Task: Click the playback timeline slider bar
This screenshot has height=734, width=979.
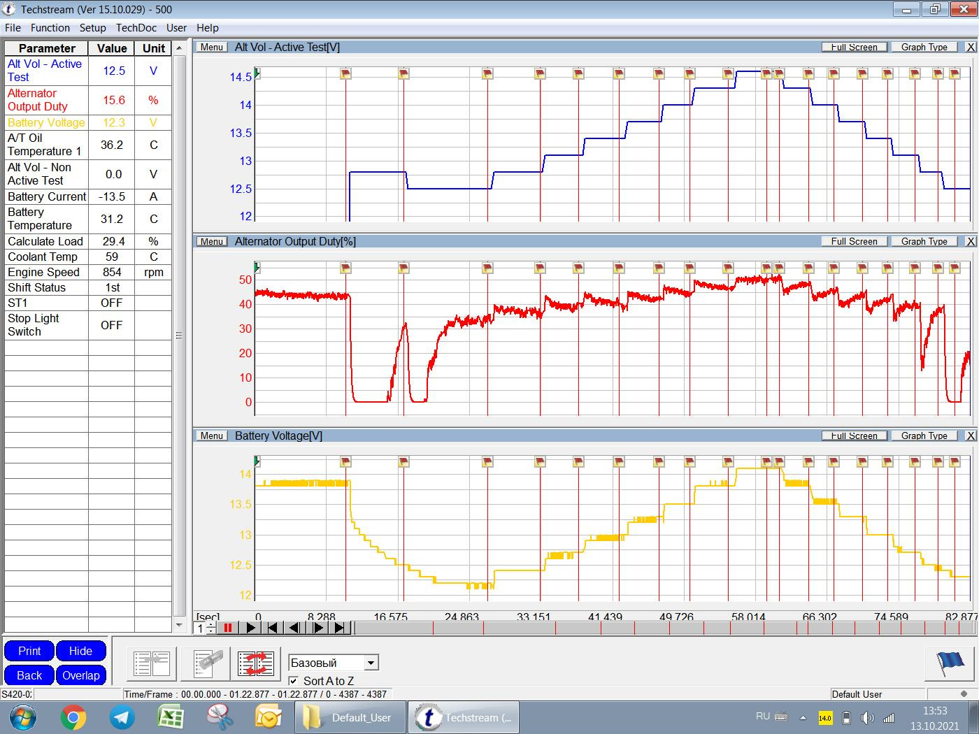Action: [666, 628]
